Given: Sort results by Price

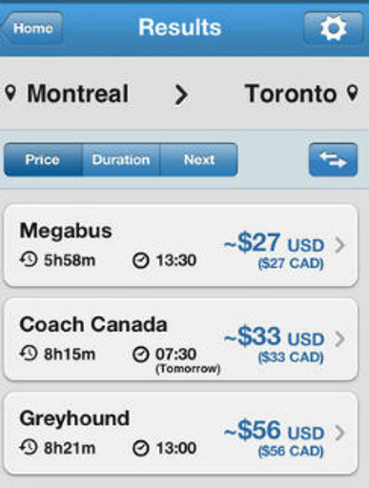Looking at the screenshot, I should 43,159.
